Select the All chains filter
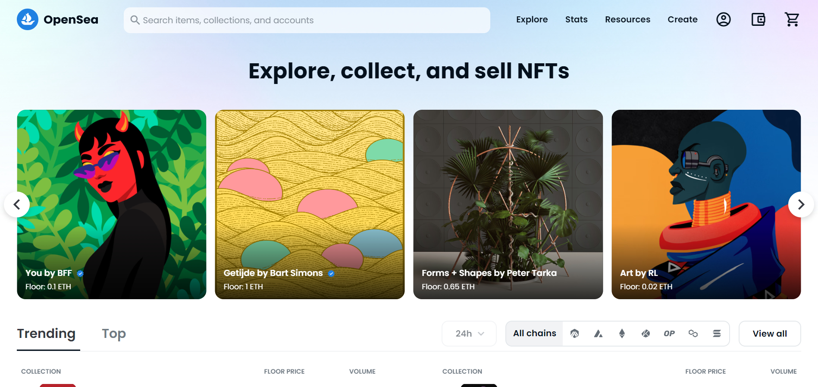 (535, 334)
